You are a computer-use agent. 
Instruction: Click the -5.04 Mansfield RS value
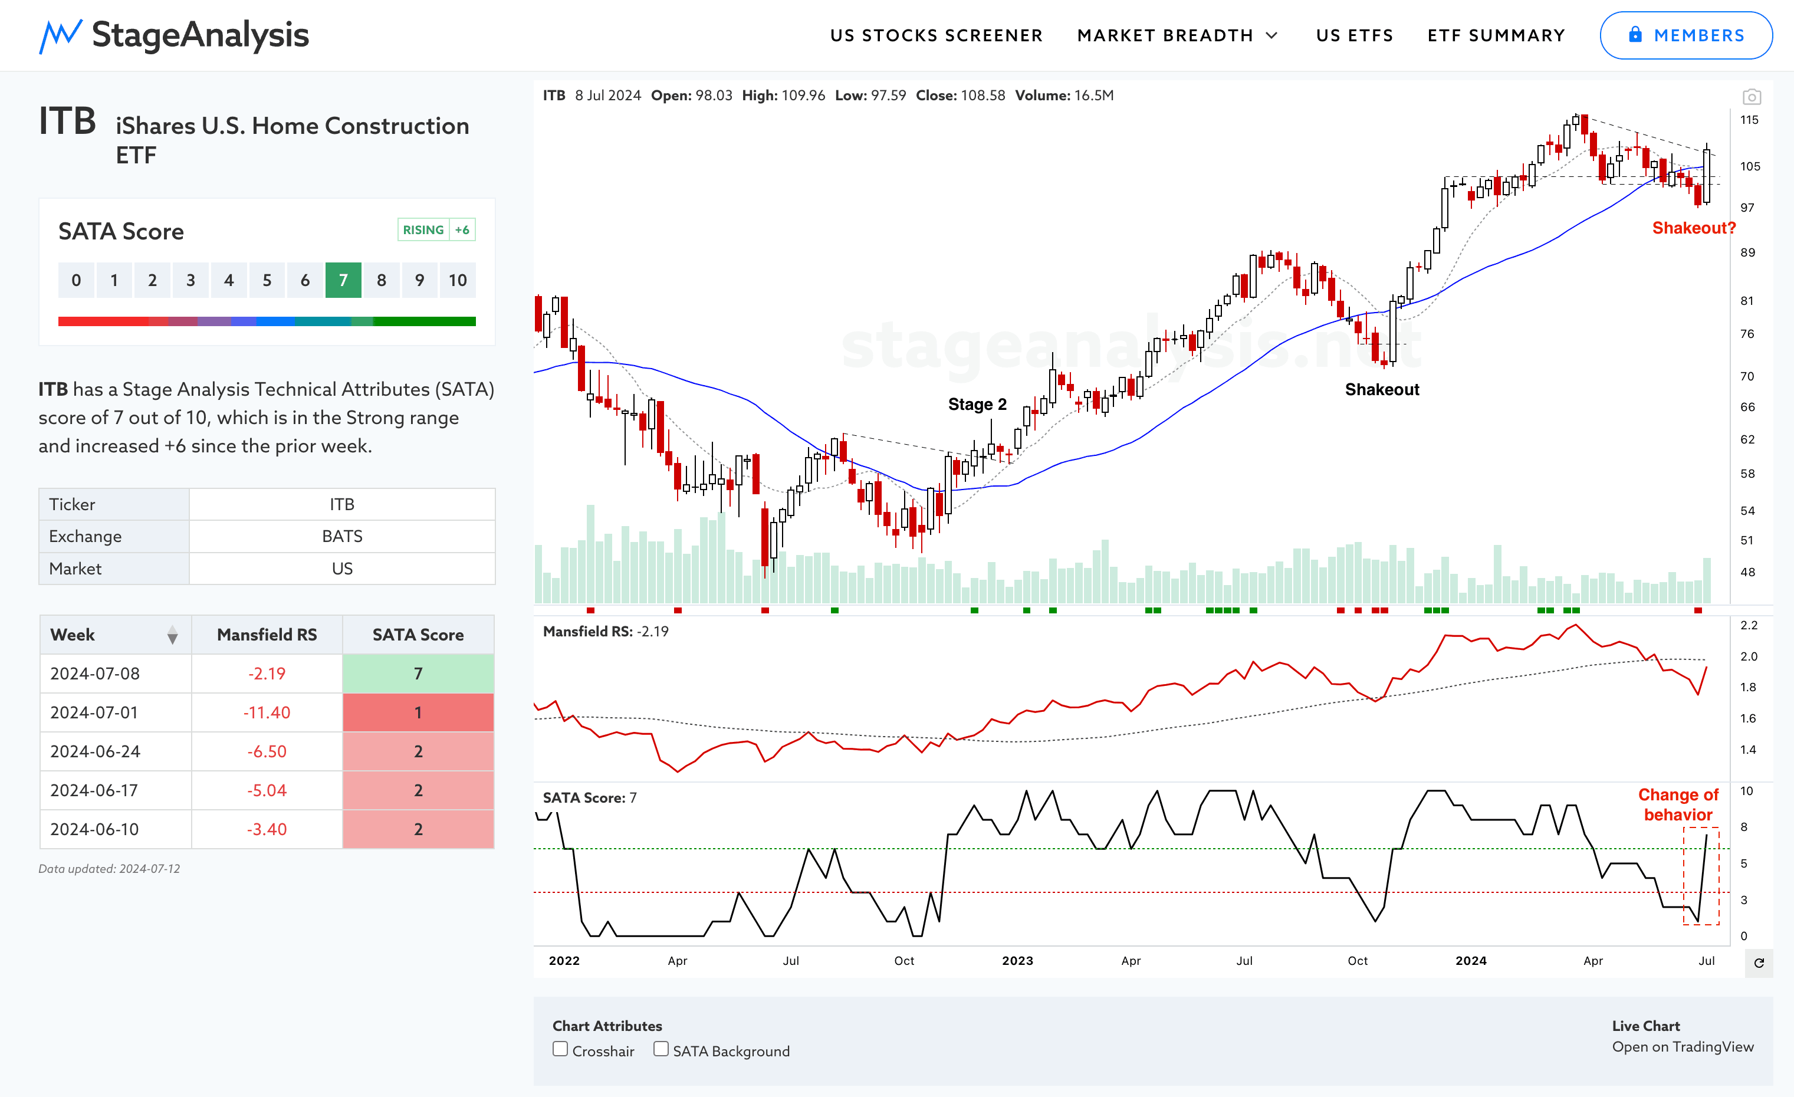point(267,790)
